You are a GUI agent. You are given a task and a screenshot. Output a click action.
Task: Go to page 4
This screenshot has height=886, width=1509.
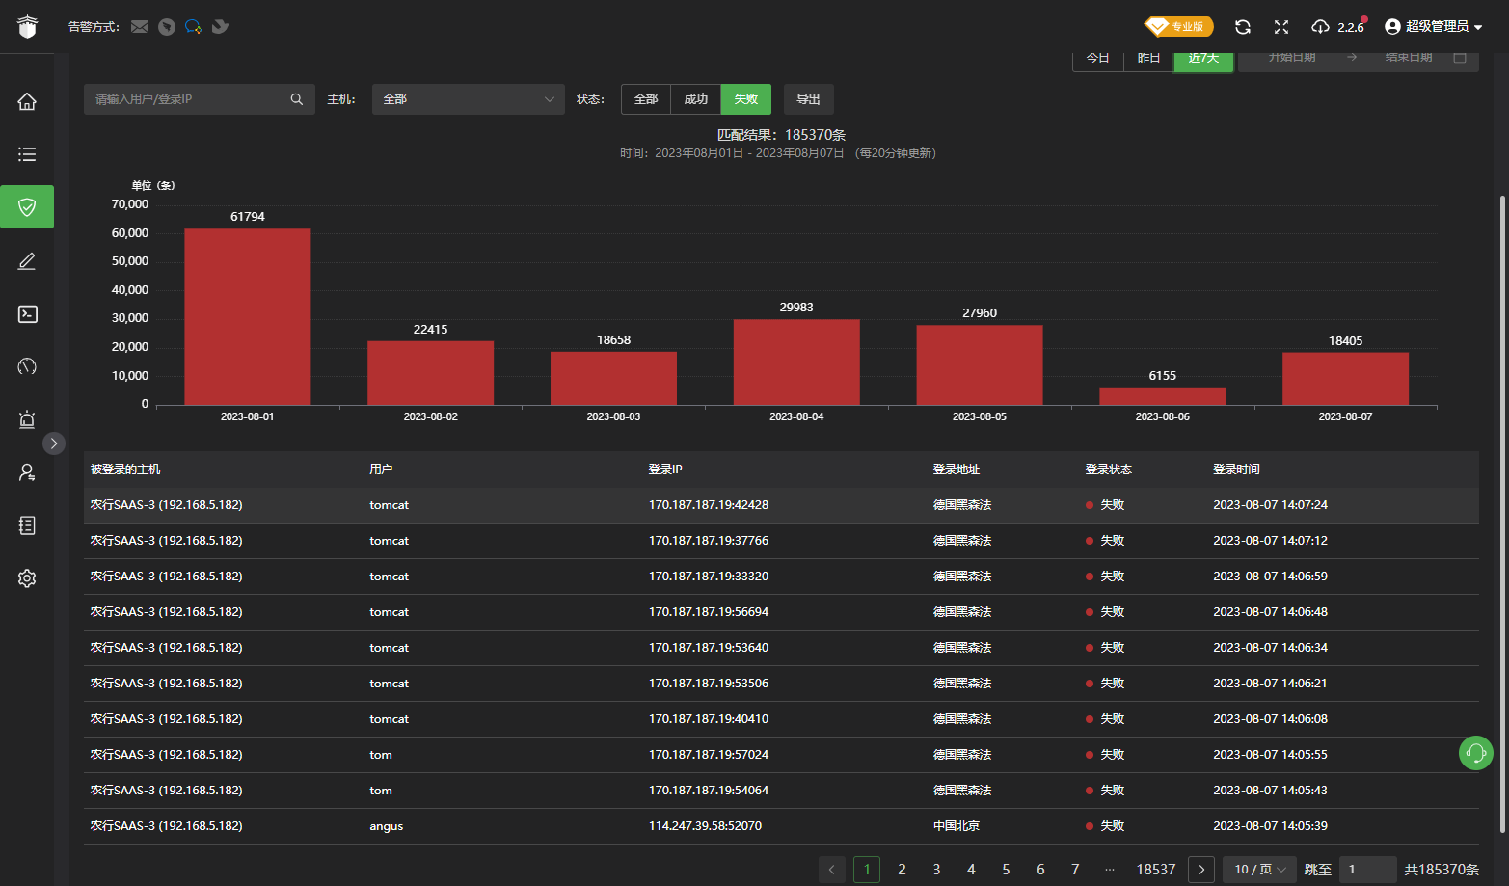[971, 870]
